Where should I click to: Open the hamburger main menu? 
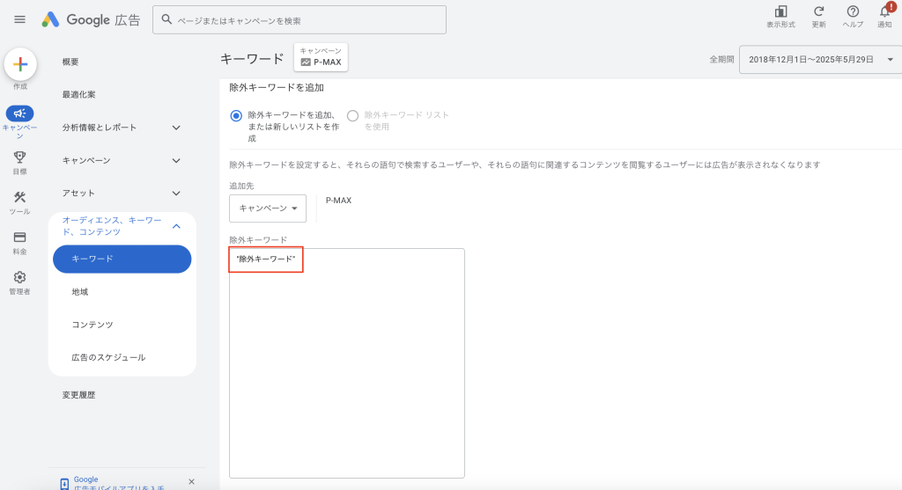[19, 19]
